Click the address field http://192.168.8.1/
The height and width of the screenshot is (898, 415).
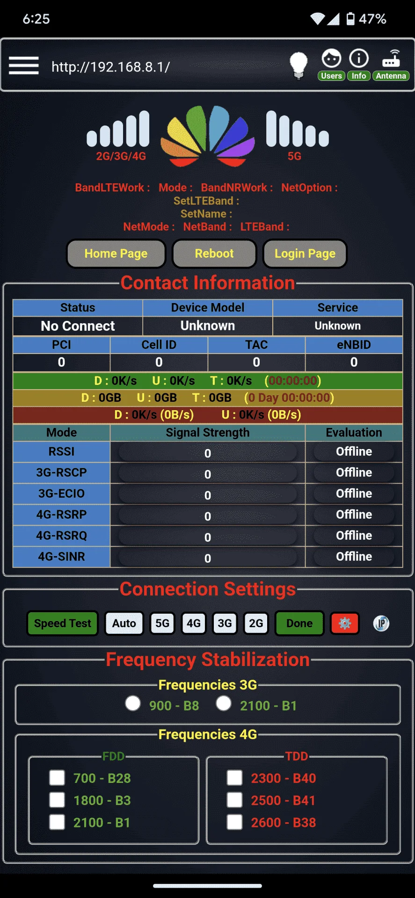[111, 67]
